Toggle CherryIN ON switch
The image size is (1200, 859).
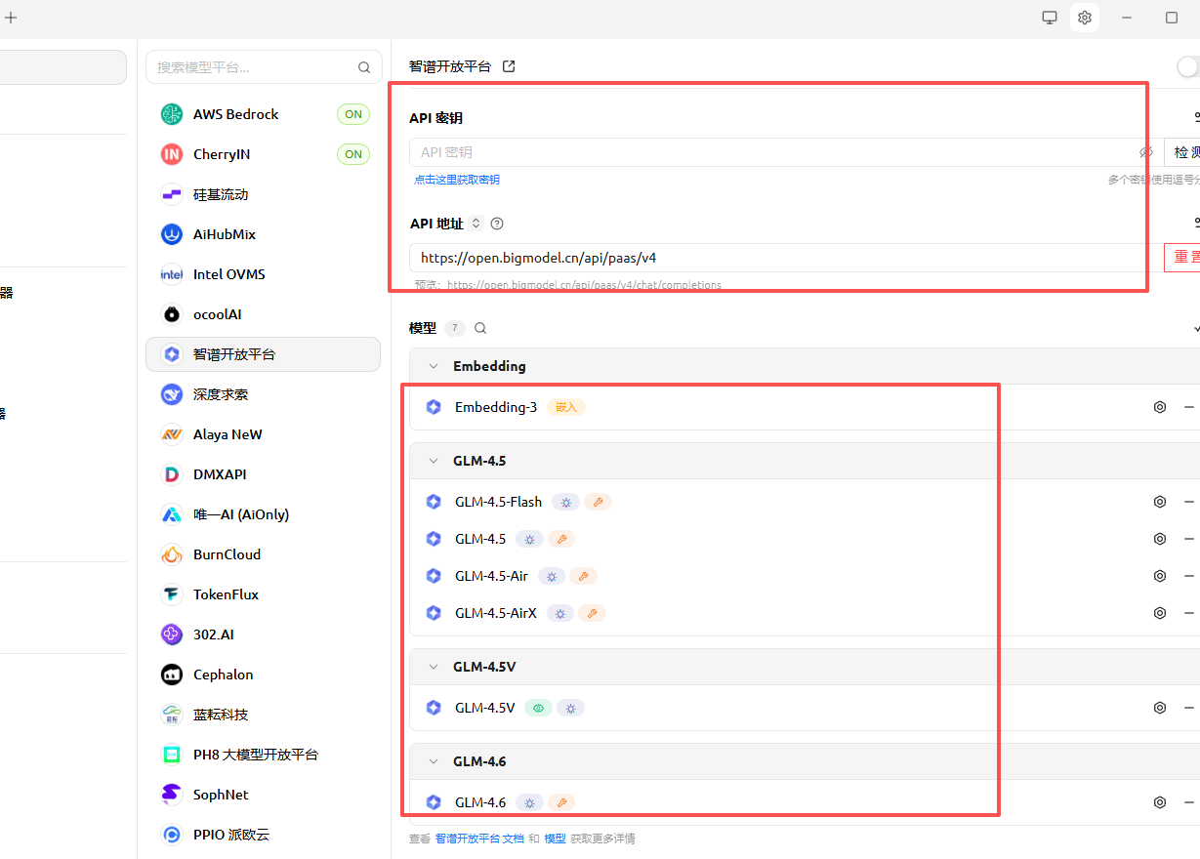(x=352, y=154)
